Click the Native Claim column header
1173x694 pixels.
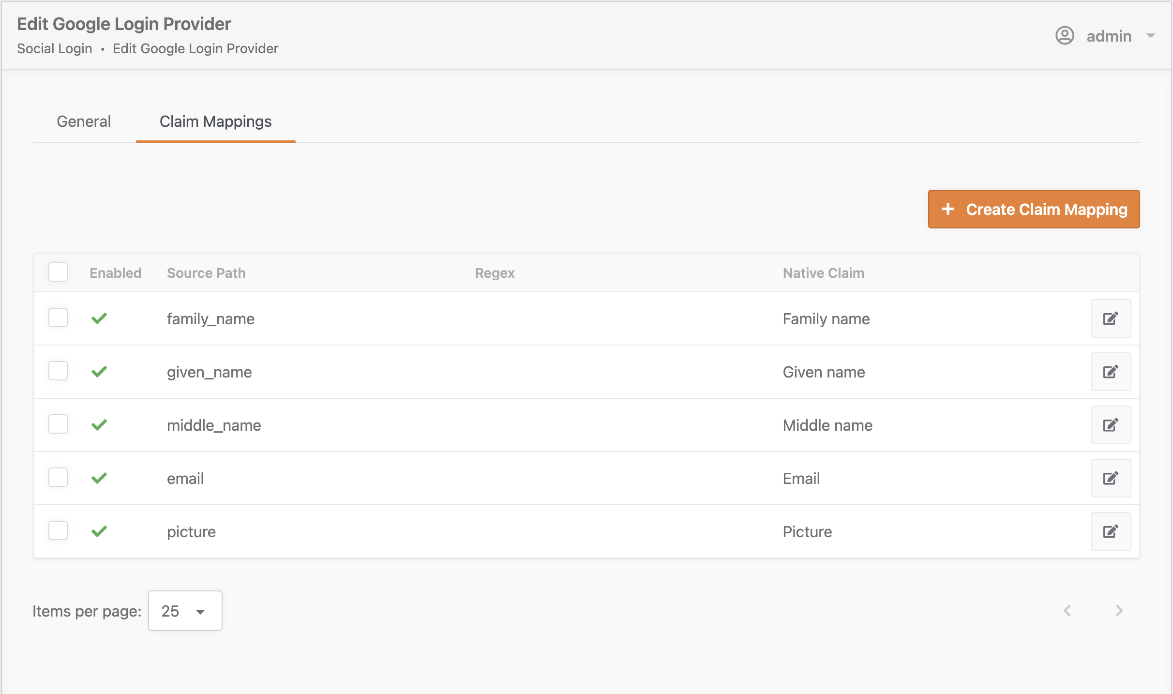tap(824, 273)
